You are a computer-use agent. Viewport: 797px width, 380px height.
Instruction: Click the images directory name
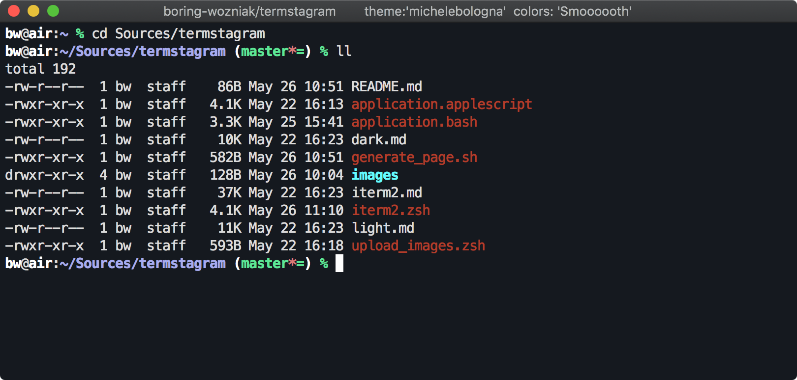click(375, 175)
